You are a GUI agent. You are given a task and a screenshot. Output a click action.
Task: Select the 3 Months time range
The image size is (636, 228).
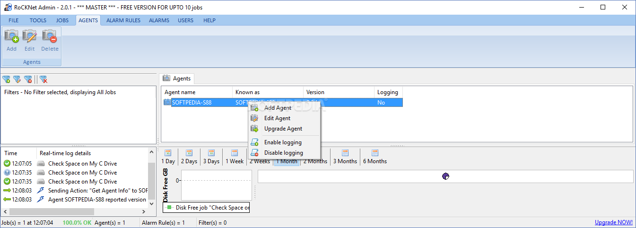click(x=345, y=157)
